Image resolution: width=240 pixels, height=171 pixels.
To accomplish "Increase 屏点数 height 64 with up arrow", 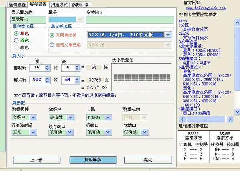I will click(77, 79).
